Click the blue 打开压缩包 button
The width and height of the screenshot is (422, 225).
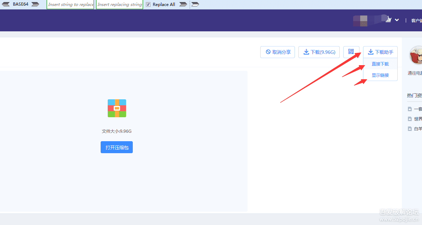click(117, 147)
